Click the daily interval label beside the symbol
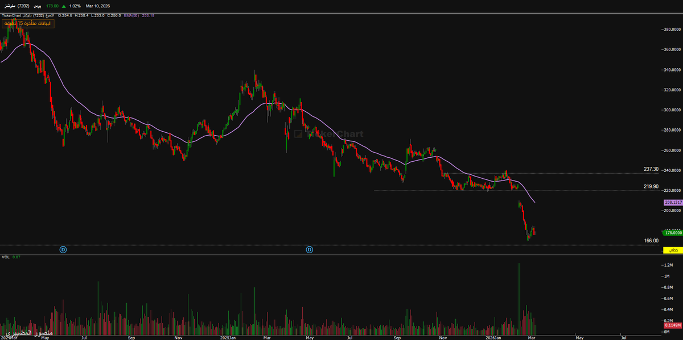Image resolution: width=683 pixels, height=340 pixels. [37, 6]
